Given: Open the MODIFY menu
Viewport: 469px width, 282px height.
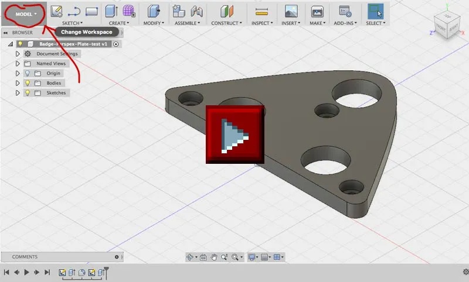Looking at the screenshot, I should click(x=154, y=23).
